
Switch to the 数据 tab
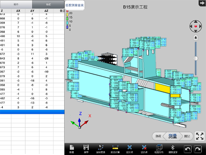coord(48,4)
